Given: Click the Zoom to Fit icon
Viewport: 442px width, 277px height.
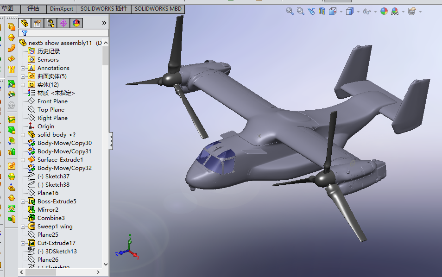Looking at the screenshot, I should pyautogui.click(x=290, y=11).
